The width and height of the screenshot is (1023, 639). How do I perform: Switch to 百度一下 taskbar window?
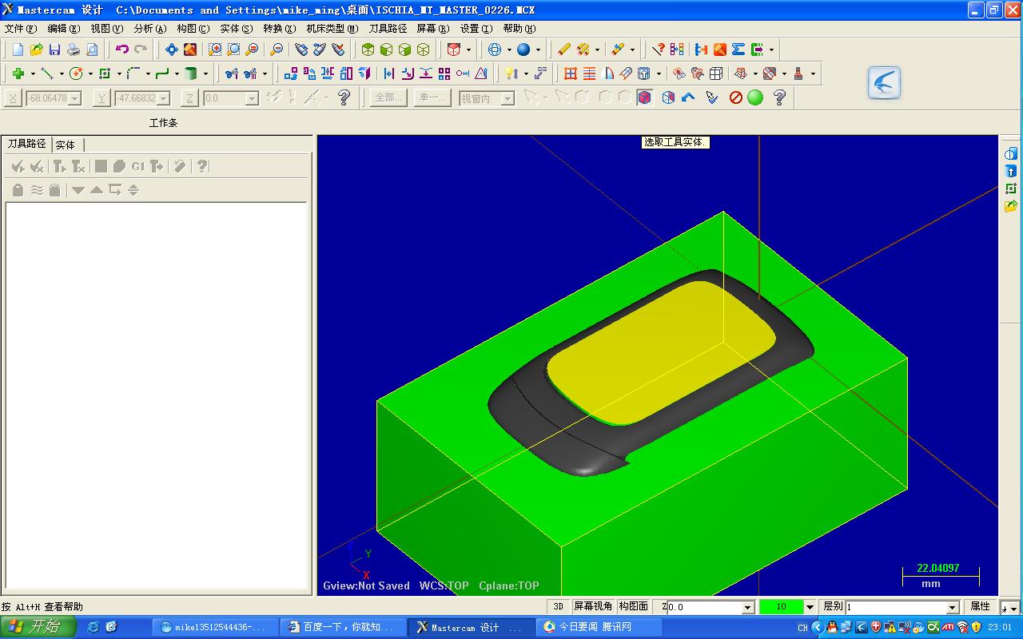point(344,627)
